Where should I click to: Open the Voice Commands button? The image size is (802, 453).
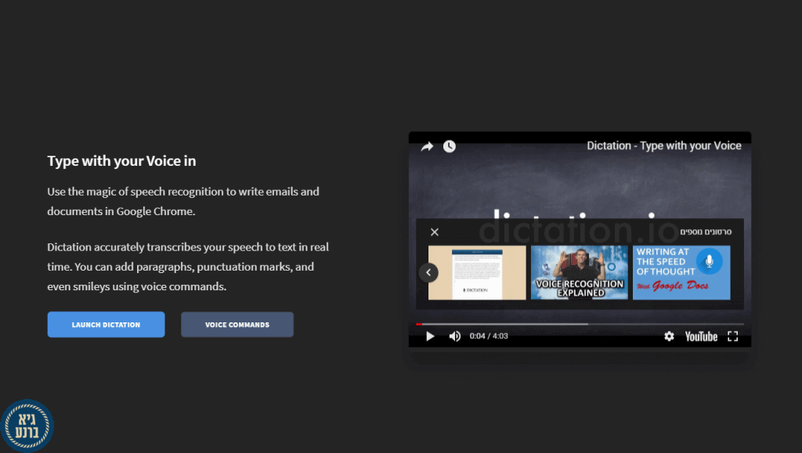click(x=237, y=325)
